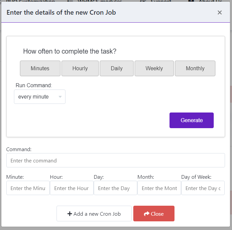Open the 'every minute' Run Command dropdown
Viewport: 232px width, 230px height.
[x=40, y=97]
